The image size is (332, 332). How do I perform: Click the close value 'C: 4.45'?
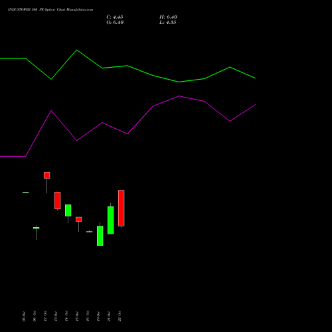click(115, 17)
